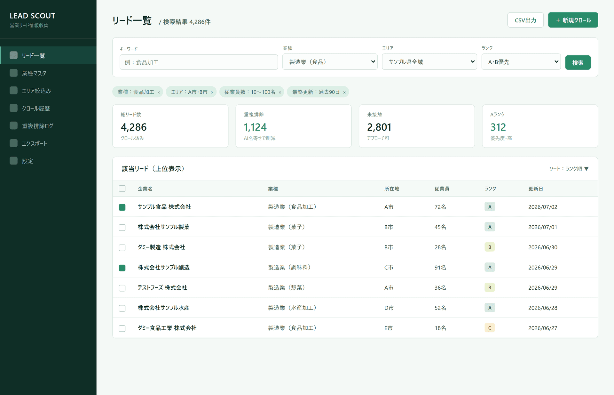614x395 pixels.
Task: Click company name ダミー製造 株式会社
Action: pyautogui.click(x=161, y=247)
